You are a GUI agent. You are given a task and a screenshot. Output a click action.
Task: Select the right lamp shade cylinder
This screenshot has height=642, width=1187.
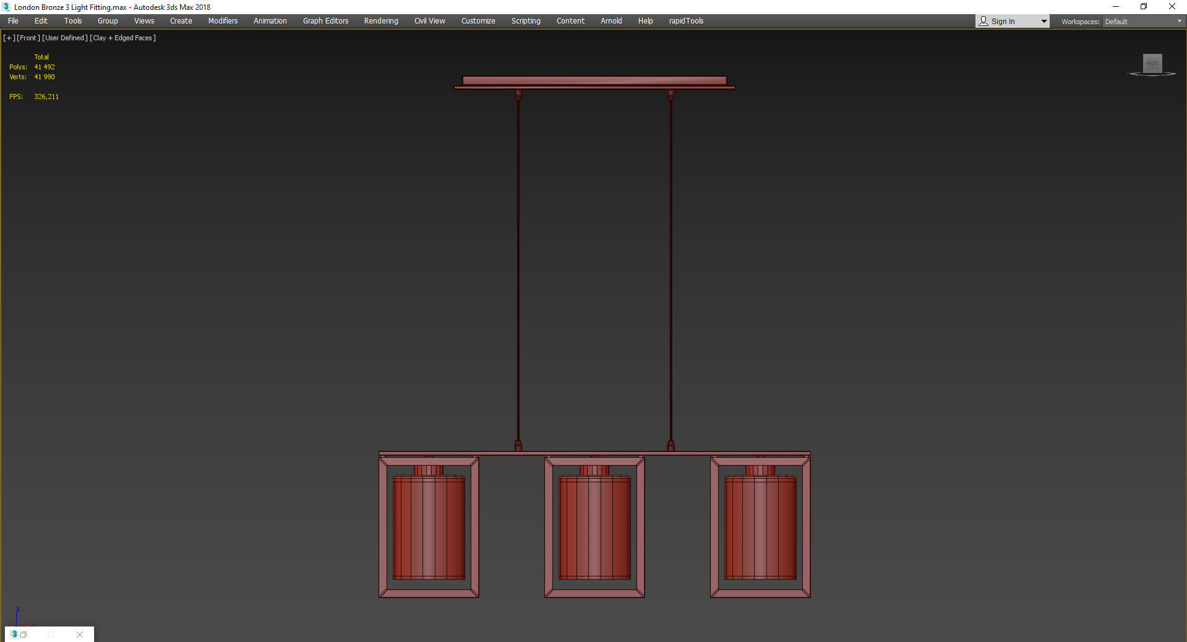tap(760, 527)
